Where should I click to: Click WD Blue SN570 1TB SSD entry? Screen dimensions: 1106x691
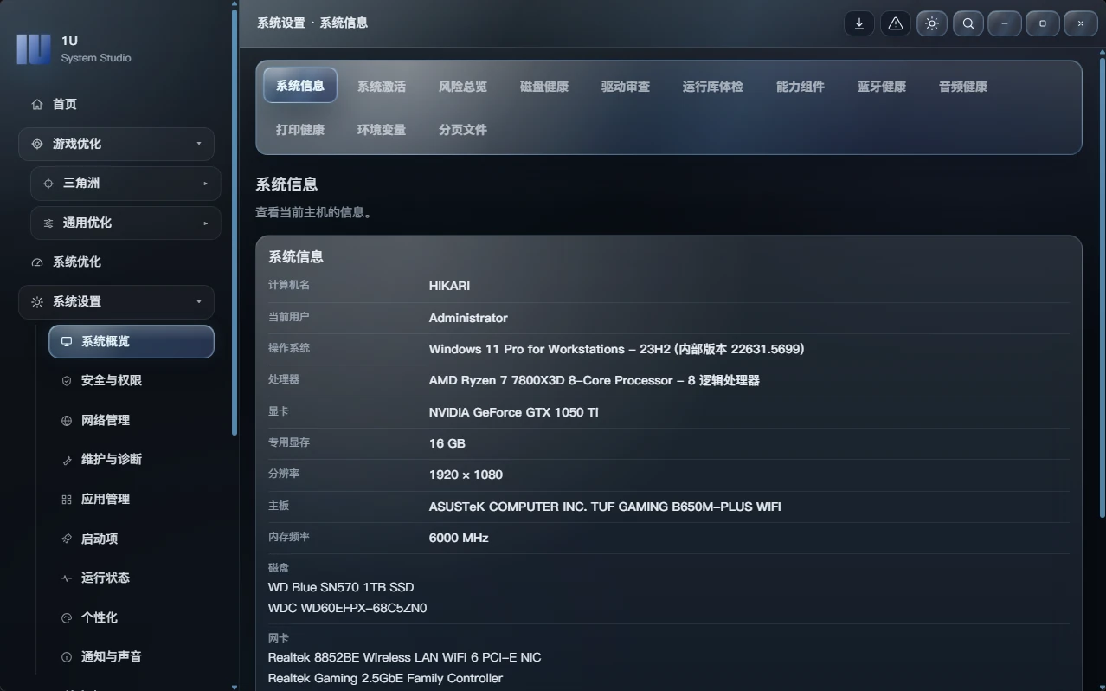pos(341,587)
